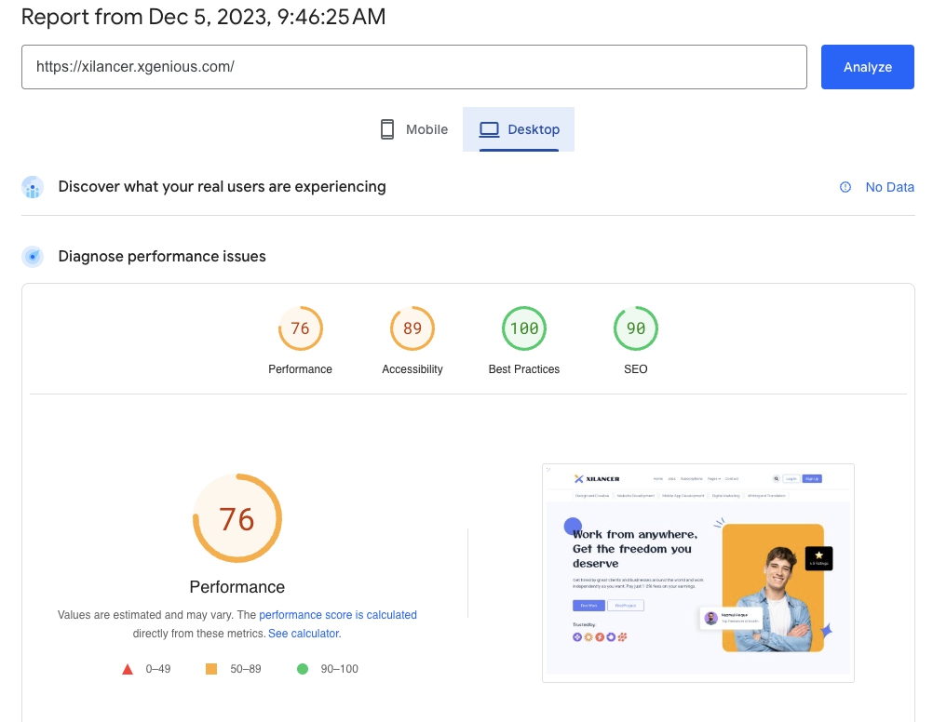
Task: Select the Desktop tab
Action: pyautogui.click(x=519, y=129)
